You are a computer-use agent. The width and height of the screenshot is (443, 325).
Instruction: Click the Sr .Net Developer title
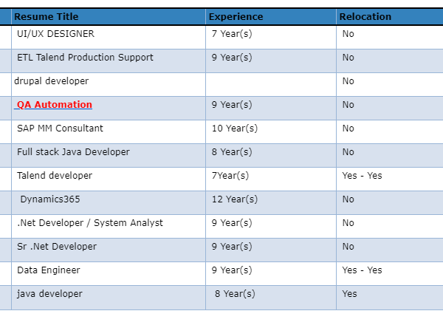tap(57, 247)
